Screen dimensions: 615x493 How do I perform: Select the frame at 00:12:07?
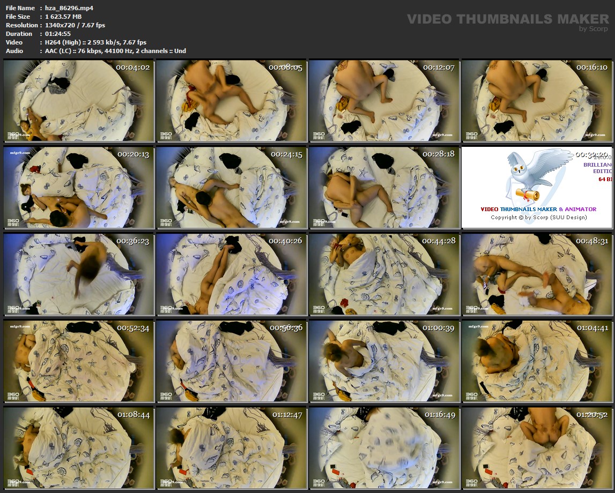click(x=384, y=100)
